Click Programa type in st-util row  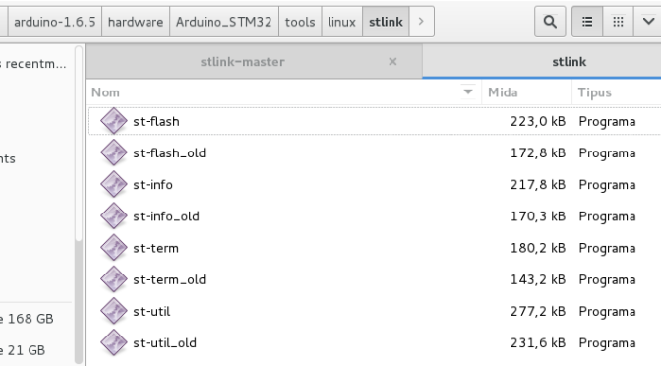[607, 311]
